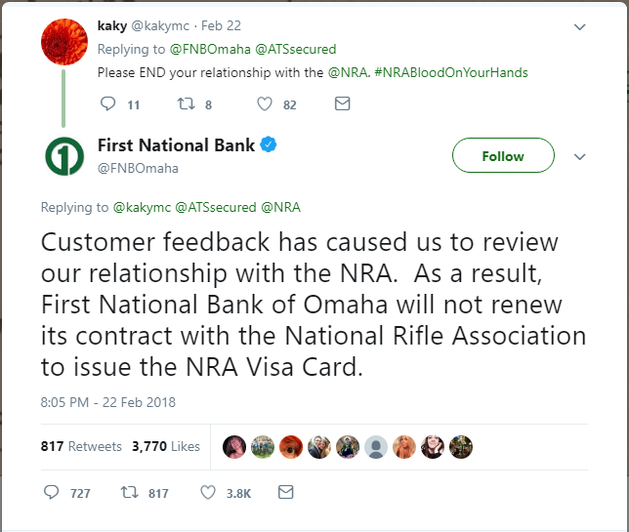629x532 pixels.
Task: Open First National Bank logo avatar
Action: (64, 156)
